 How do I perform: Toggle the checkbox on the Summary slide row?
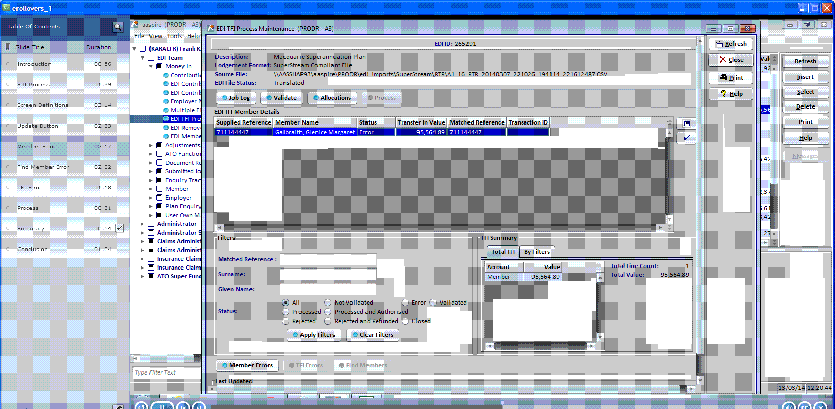click(x=120, y=228)
